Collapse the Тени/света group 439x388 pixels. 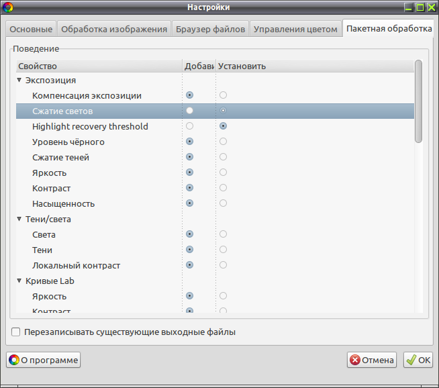tap(19, 219)
